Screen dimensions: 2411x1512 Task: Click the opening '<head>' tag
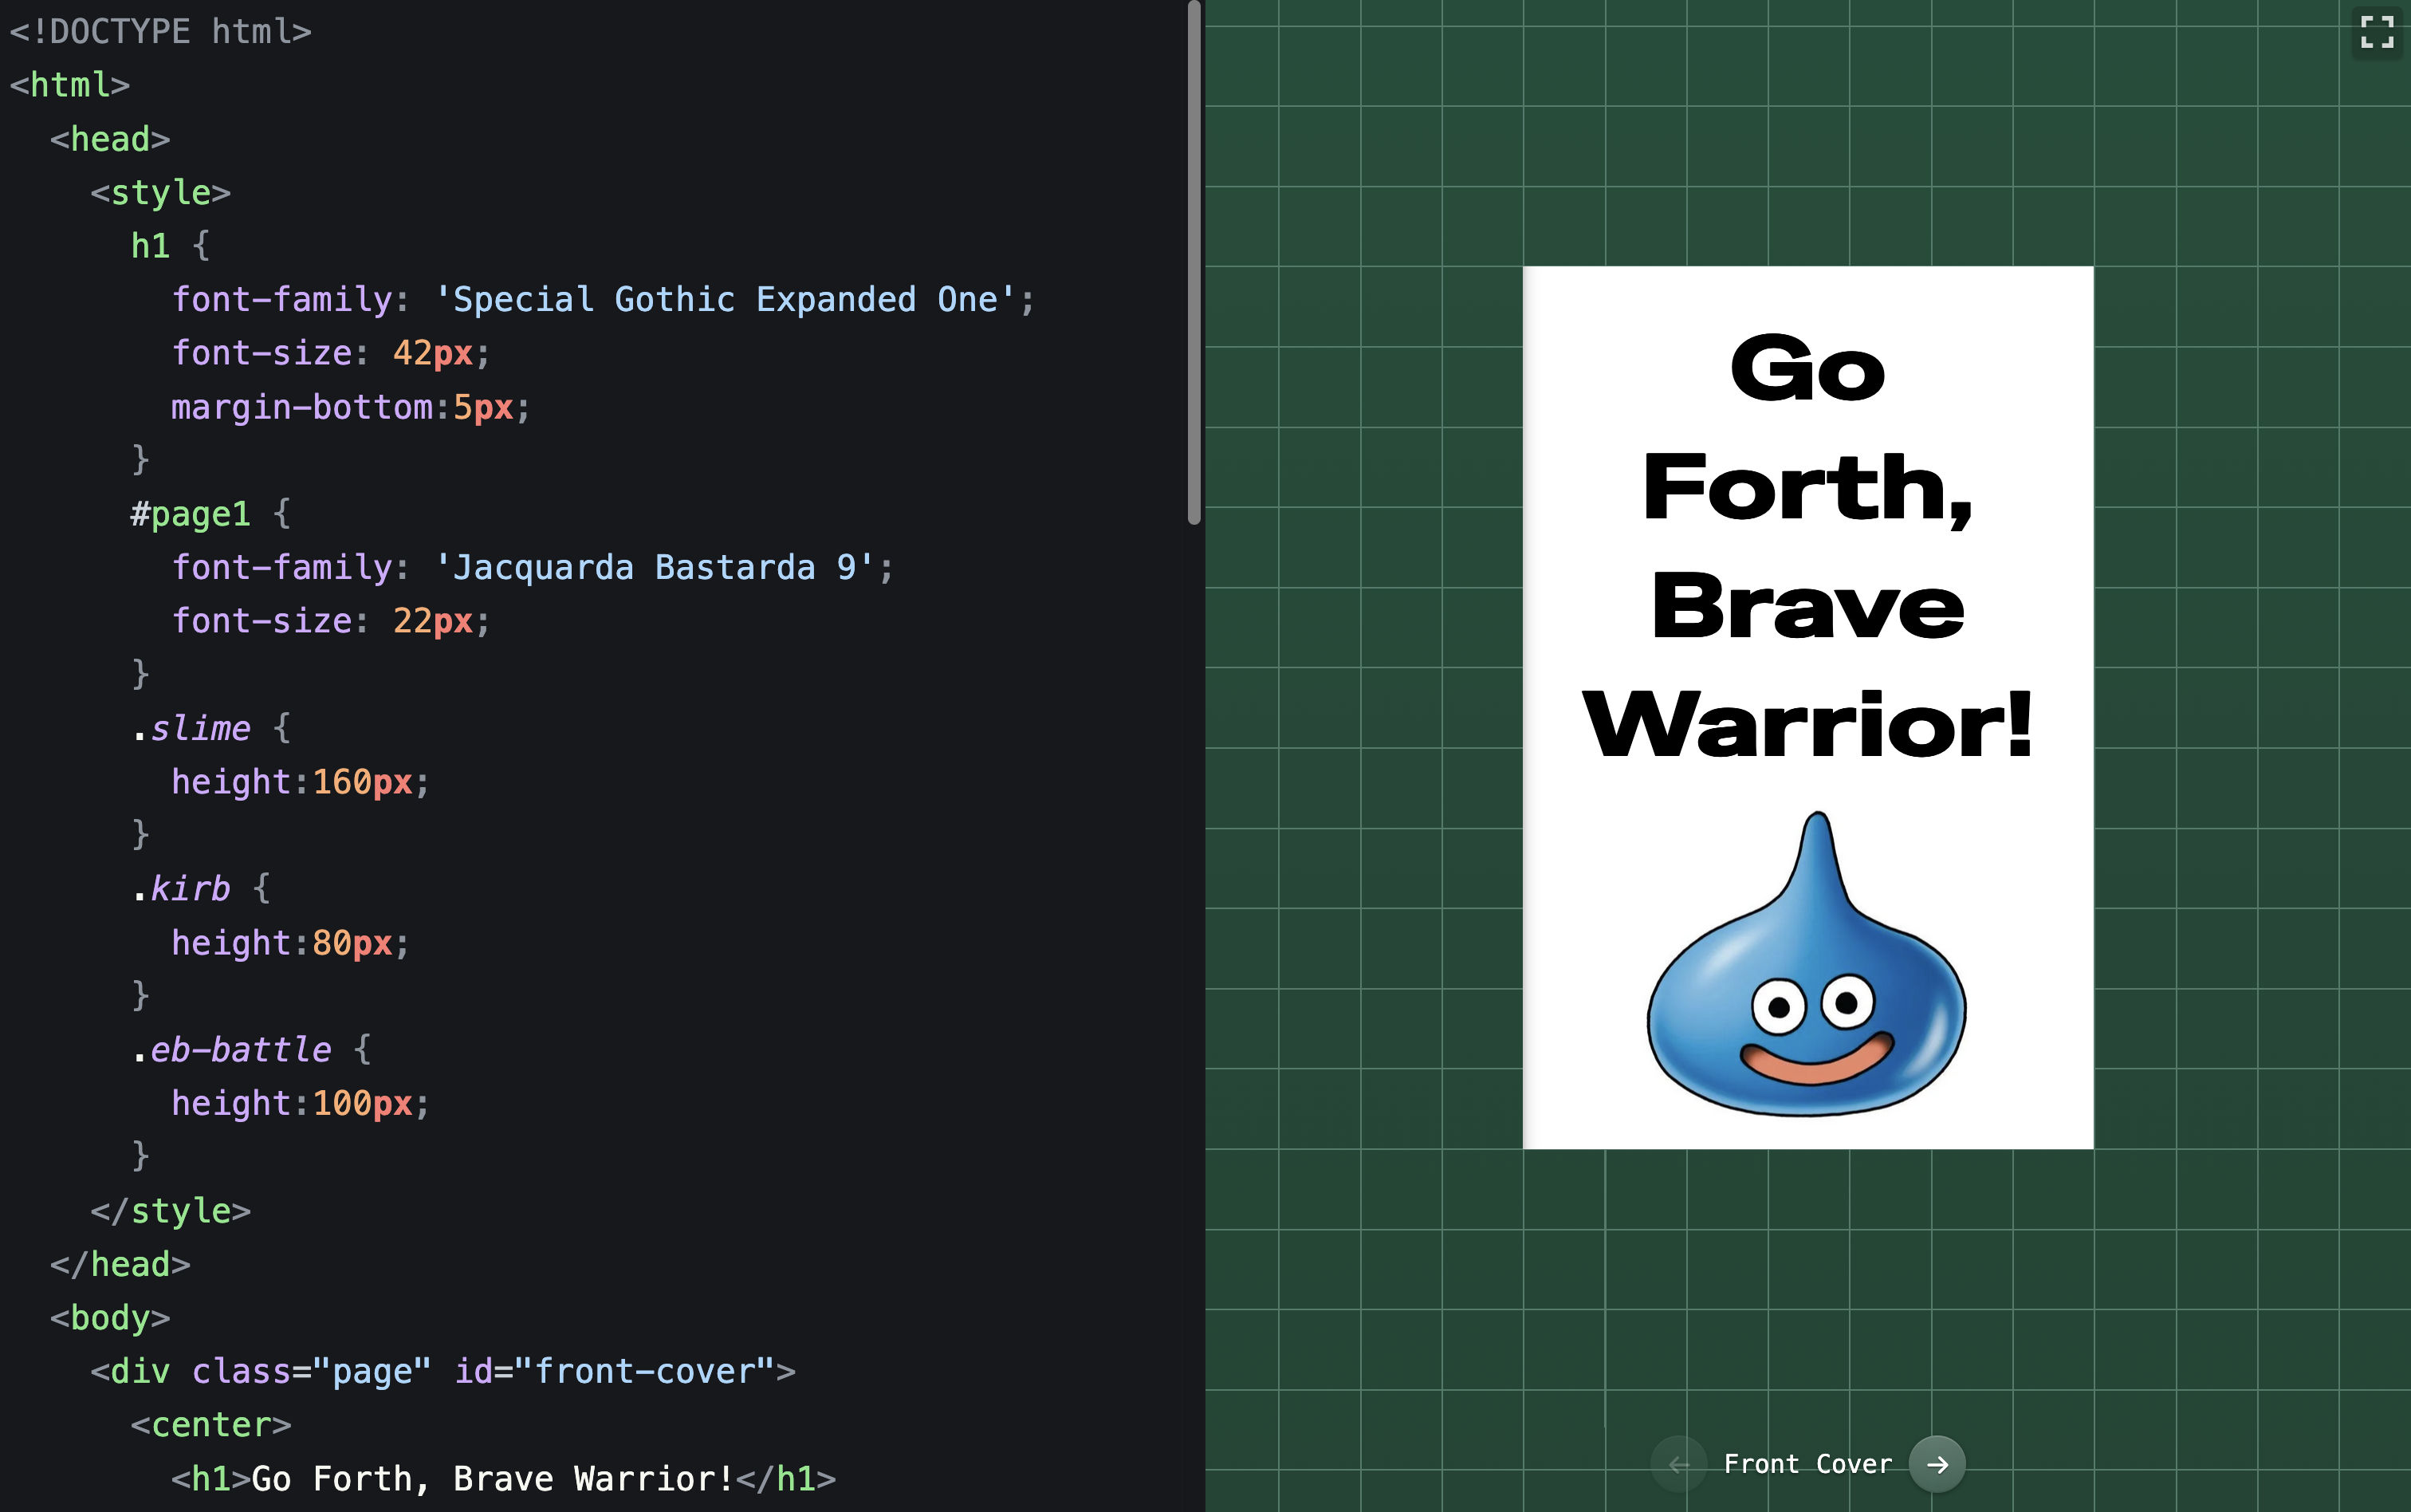pyautogui.click(x=110, y=139)
